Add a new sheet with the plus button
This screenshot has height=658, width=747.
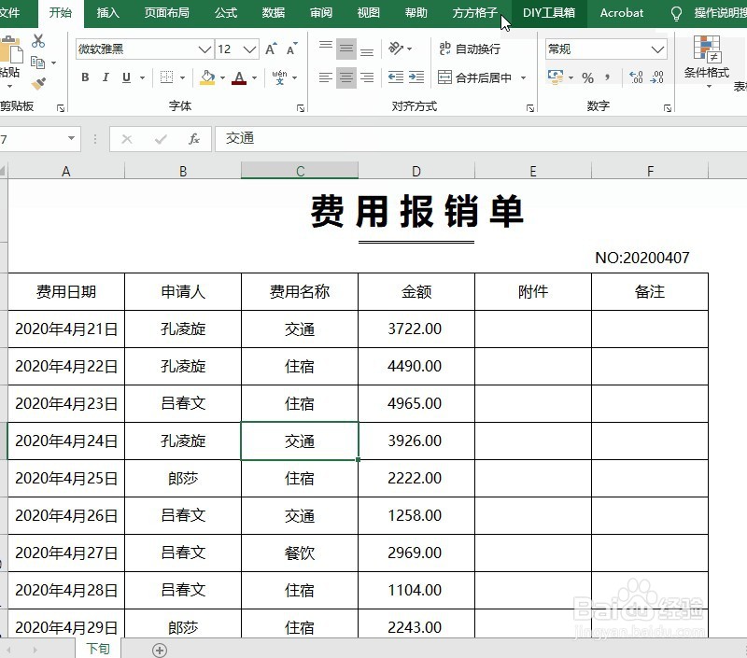(x=159, y=649)
